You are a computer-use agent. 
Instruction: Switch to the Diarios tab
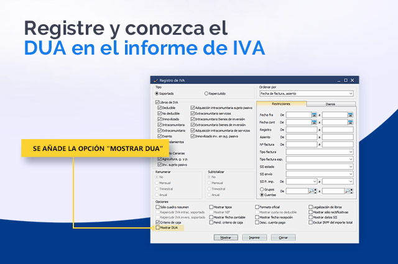click(x=331, y=104)
